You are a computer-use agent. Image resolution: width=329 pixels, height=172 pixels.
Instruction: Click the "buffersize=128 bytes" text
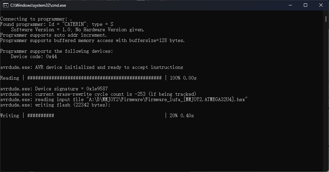[157, 41]
